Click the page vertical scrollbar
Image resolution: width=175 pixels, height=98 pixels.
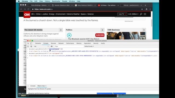(x=151, y=23)
